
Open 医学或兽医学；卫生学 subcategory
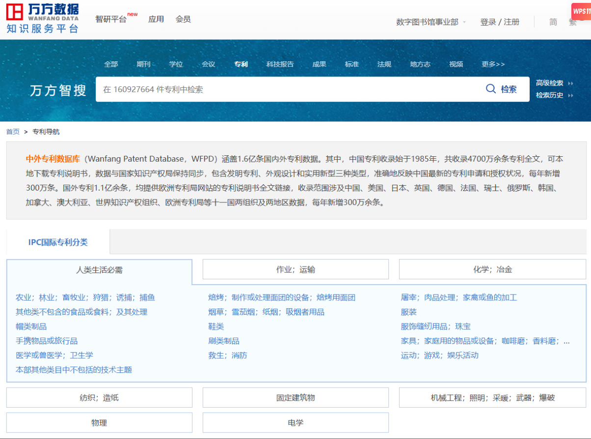pyautogui.click(x=54, y=355)
